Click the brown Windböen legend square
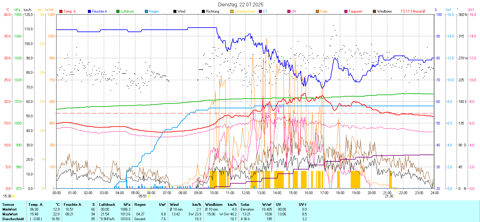The image size is (480, 222). point(374,11)
